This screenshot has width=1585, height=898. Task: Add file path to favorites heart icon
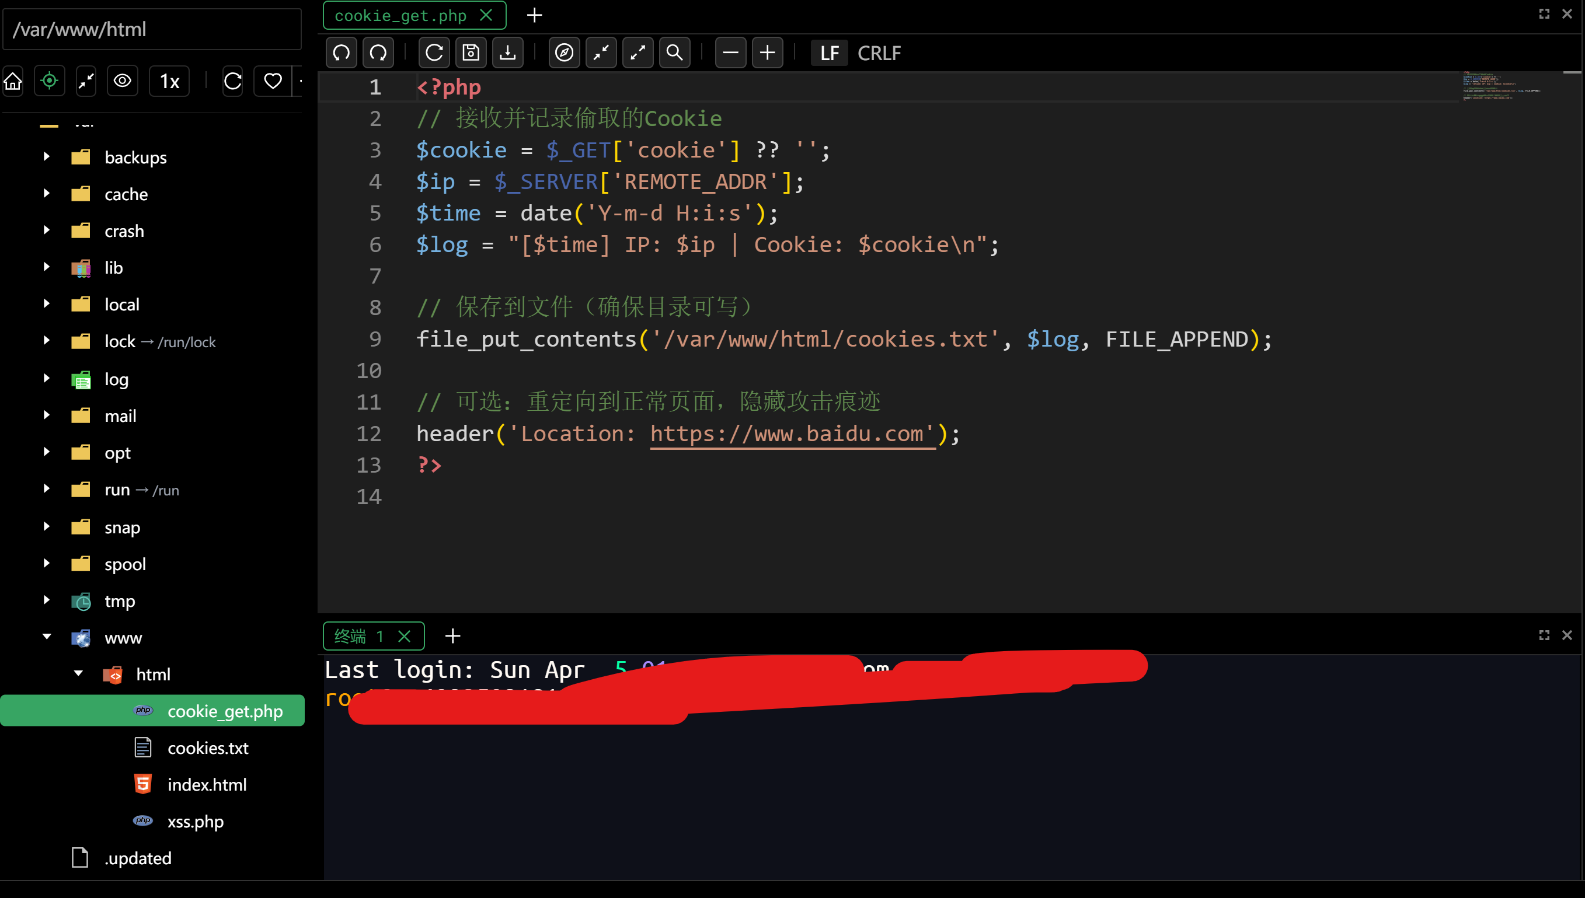[x=273, y=81]
